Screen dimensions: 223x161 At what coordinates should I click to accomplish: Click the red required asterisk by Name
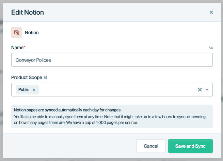(x=24, y=47)
